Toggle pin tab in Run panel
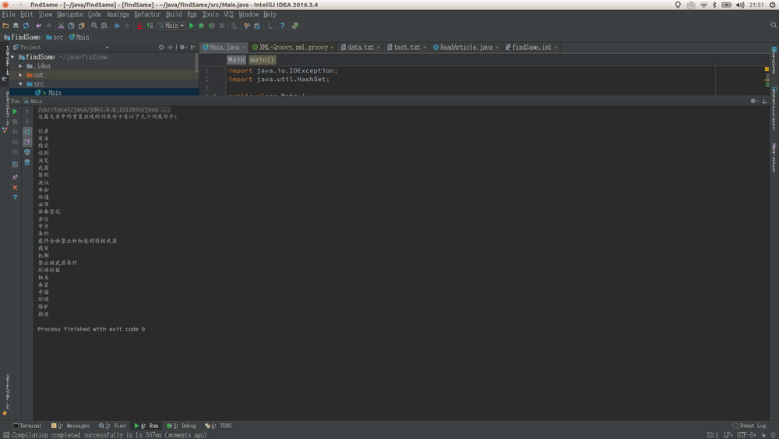This screenshot has width=779, height=439. 15,177
